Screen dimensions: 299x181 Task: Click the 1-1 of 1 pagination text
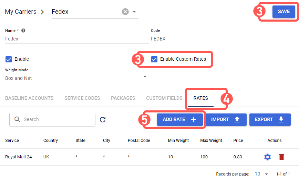tap(283, 174)
